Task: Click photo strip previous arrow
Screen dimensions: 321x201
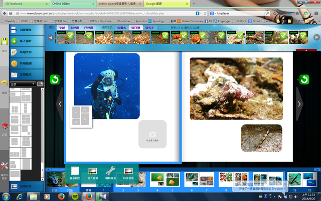Action: pyautogui.click(x=51, y=38)
